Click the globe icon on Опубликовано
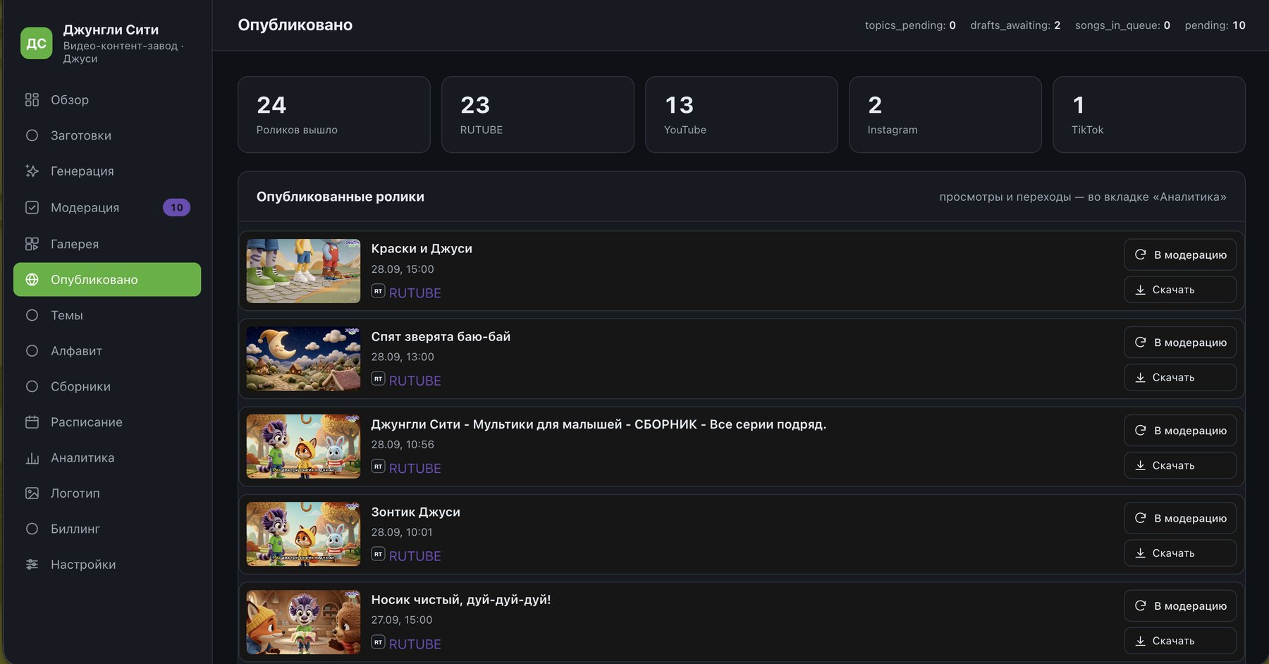This screenshot has height=664, width=1269. [x=32, y=280]
